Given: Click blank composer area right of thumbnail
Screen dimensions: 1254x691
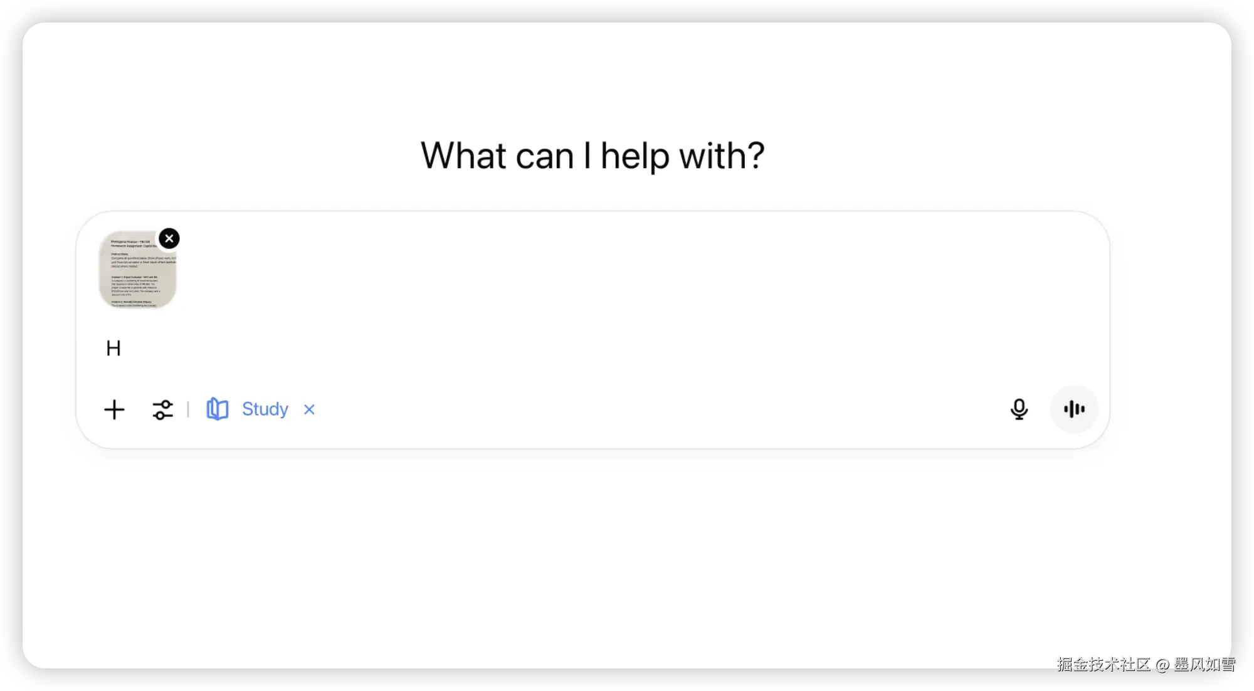Looking at the screenshot, I should click(627, 270).
